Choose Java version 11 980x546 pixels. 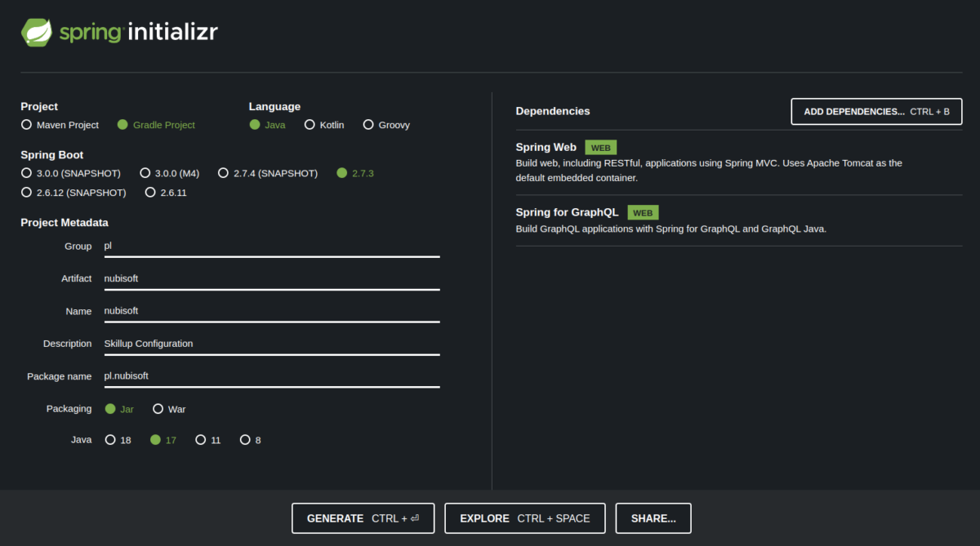(201, 440)
